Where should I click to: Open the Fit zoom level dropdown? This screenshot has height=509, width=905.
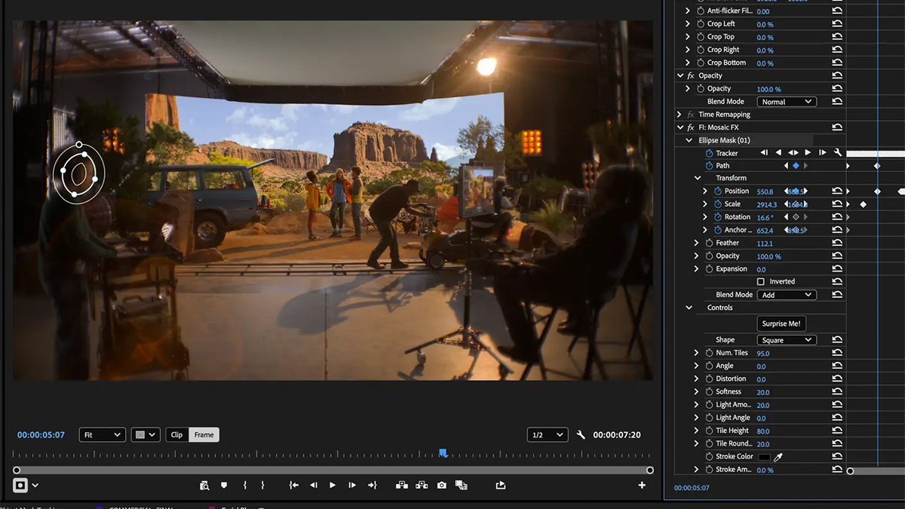point(102,435)
